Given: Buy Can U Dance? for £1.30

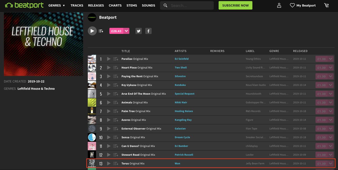Looking at the screenshot, I should tap(322, 146).
